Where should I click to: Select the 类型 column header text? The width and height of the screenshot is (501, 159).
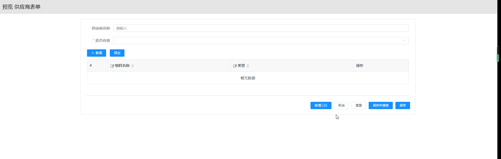click(x=241, y=66)
